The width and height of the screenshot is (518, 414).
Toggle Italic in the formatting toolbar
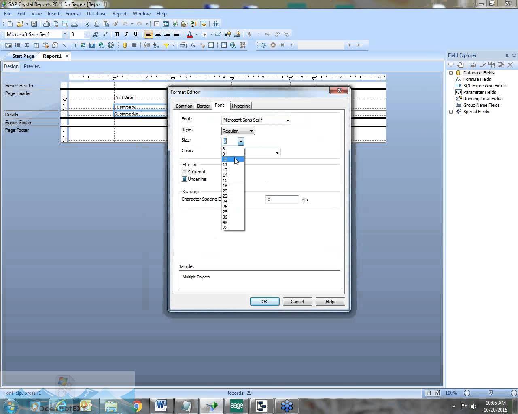(x=126, y=34)
